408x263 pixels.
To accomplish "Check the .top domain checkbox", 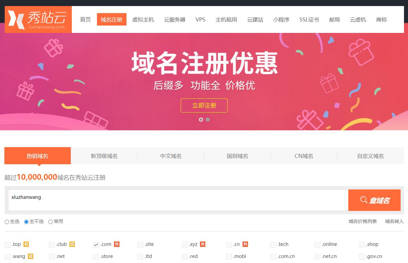I will pos(8,245).
